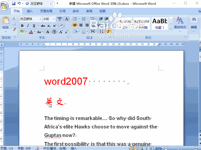Open the Paste button
This screenshot has height=150, width=201.
[6, 24]
